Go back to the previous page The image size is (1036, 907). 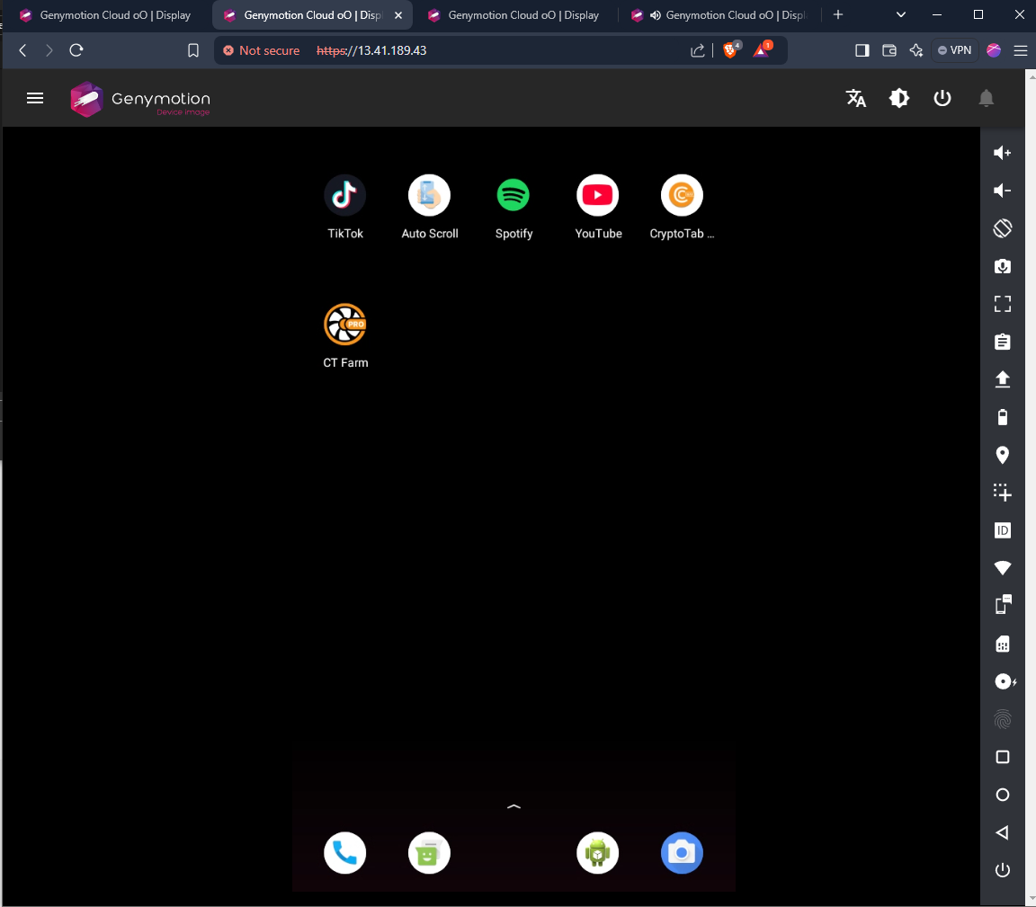(22, 50)
